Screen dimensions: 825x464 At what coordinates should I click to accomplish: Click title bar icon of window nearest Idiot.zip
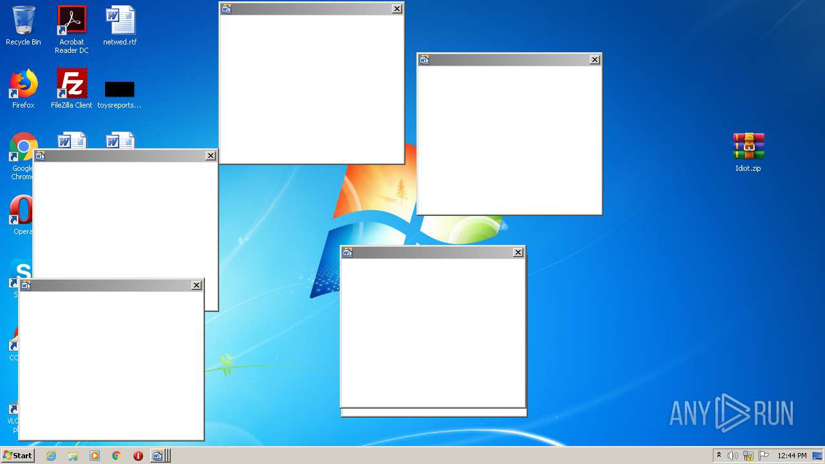(x=424, y=60)
